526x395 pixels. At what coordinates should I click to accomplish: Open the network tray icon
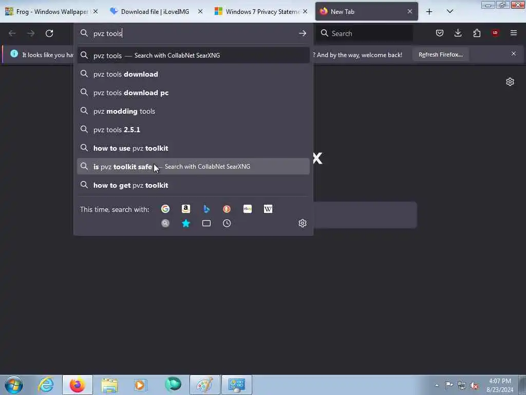point(462,385)
